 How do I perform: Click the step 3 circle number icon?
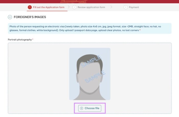click(x=126, y=7)
